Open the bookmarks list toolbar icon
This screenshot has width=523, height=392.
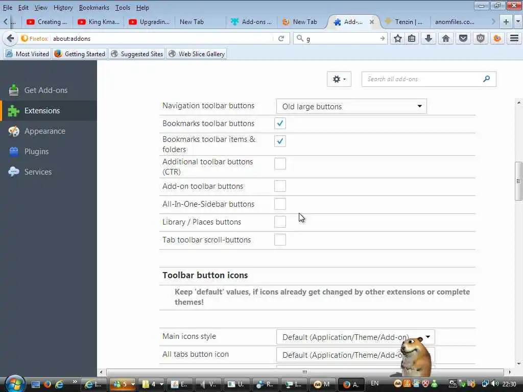[x=412, y=39]
